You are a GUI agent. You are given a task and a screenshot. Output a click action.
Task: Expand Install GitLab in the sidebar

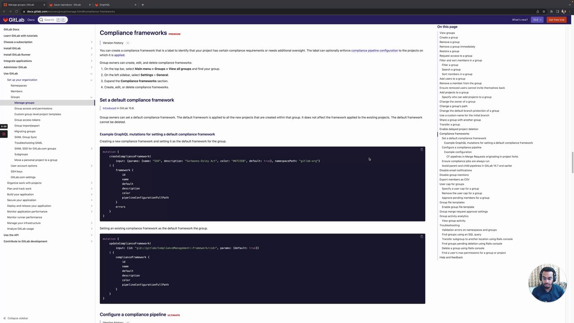coord(91,48)
